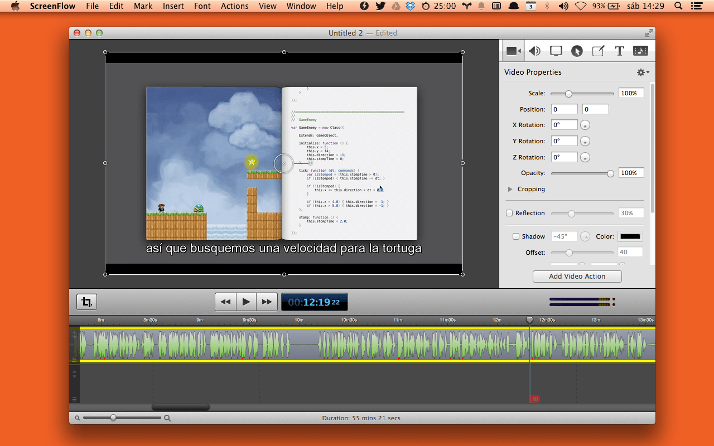
Task: Click the Y Rotation value field
Action: point(565,142)
